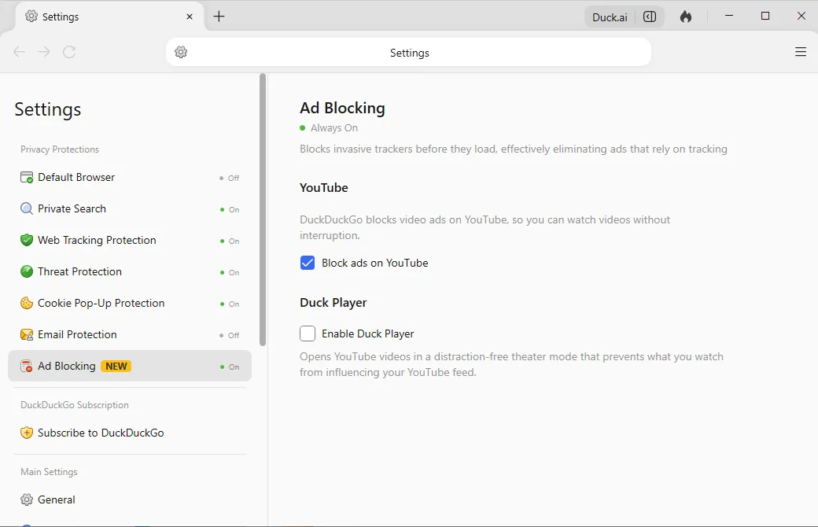
Task: Open the Duck.ai chat button
Action: click(x=610, y=17)
